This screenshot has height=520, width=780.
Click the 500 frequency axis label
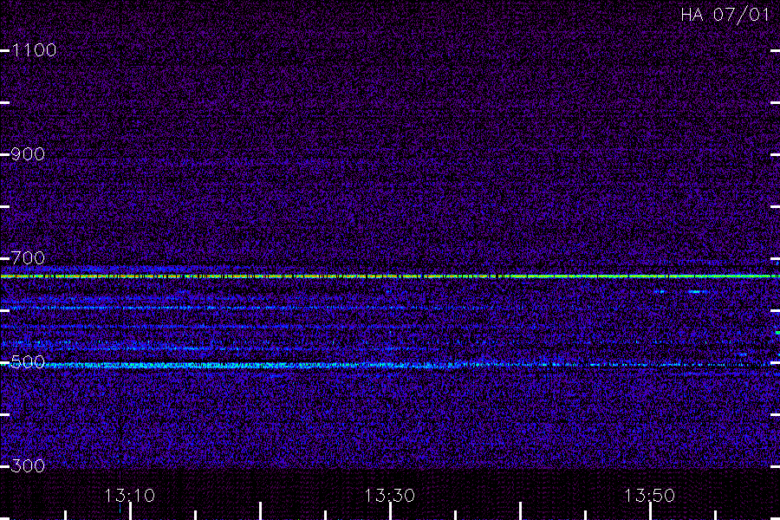pos(28,361)
